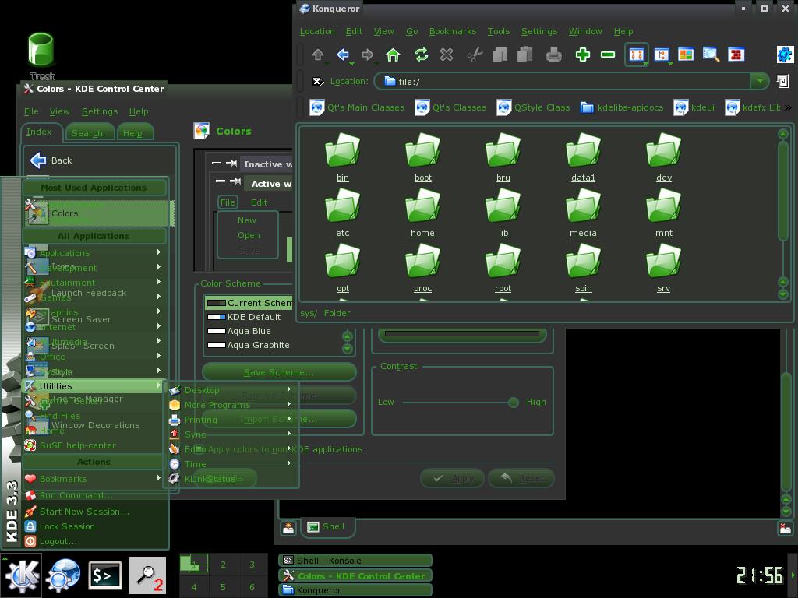Click the Back button in Control Center
The width and height of the screenshot is (798, 598).
coord(51,160)
